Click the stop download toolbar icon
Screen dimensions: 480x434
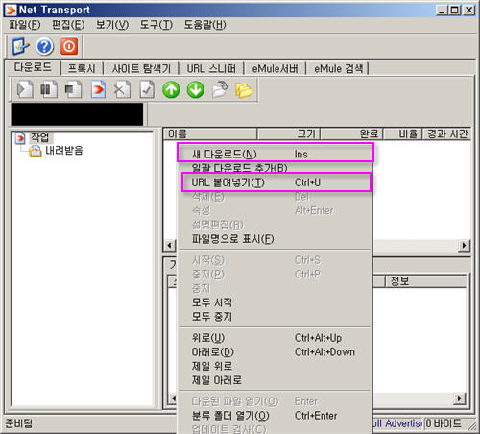coord(73,90)
